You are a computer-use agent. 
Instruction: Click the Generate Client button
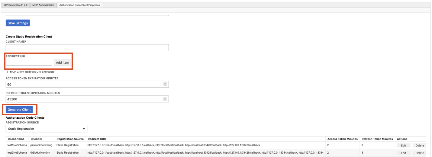tap(19, 110)
